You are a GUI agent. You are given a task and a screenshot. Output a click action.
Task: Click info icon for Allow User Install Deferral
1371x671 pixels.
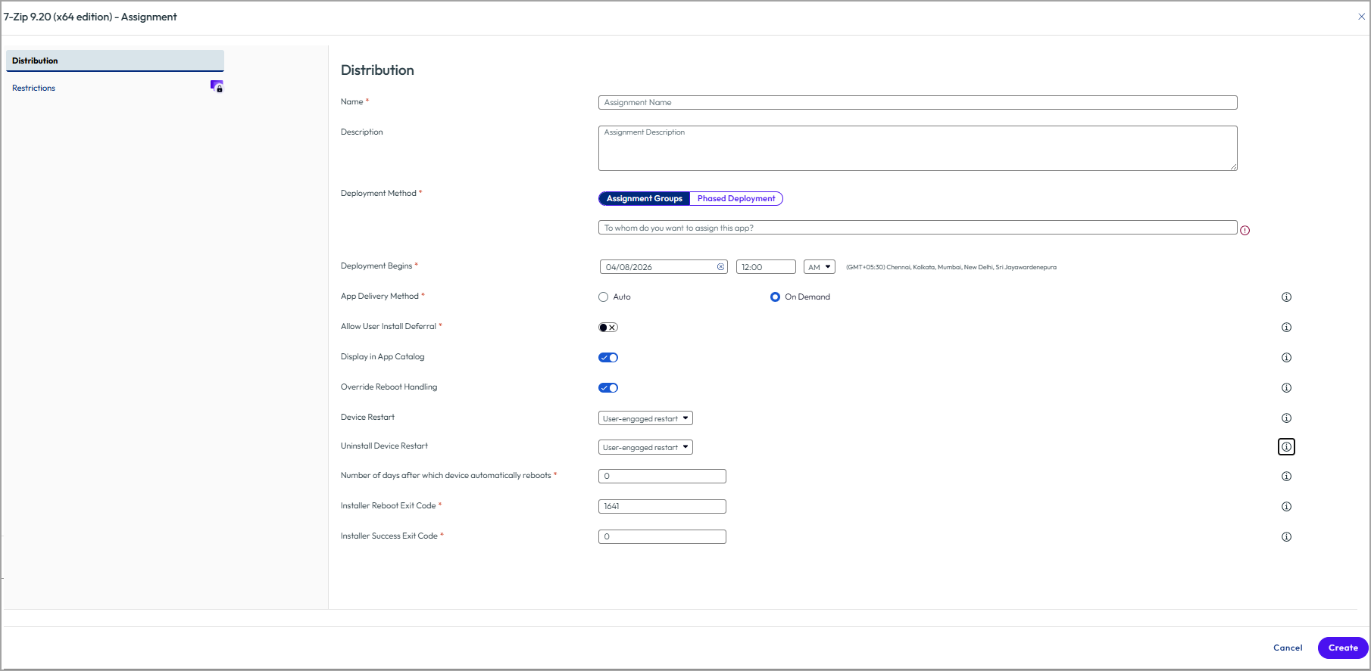coord(1286,328)
